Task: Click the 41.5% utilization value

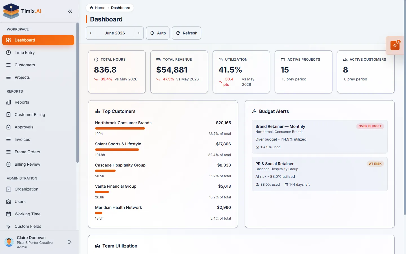Action: [x=230, y=70]
